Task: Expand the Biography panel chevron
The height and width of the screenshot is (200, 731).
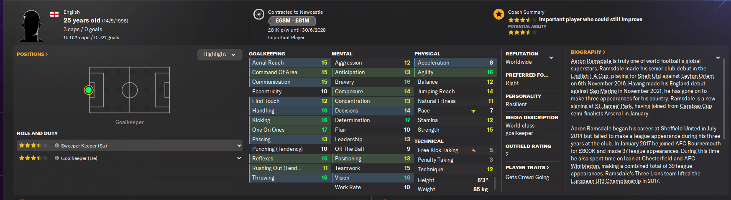Action: [718, 57]
